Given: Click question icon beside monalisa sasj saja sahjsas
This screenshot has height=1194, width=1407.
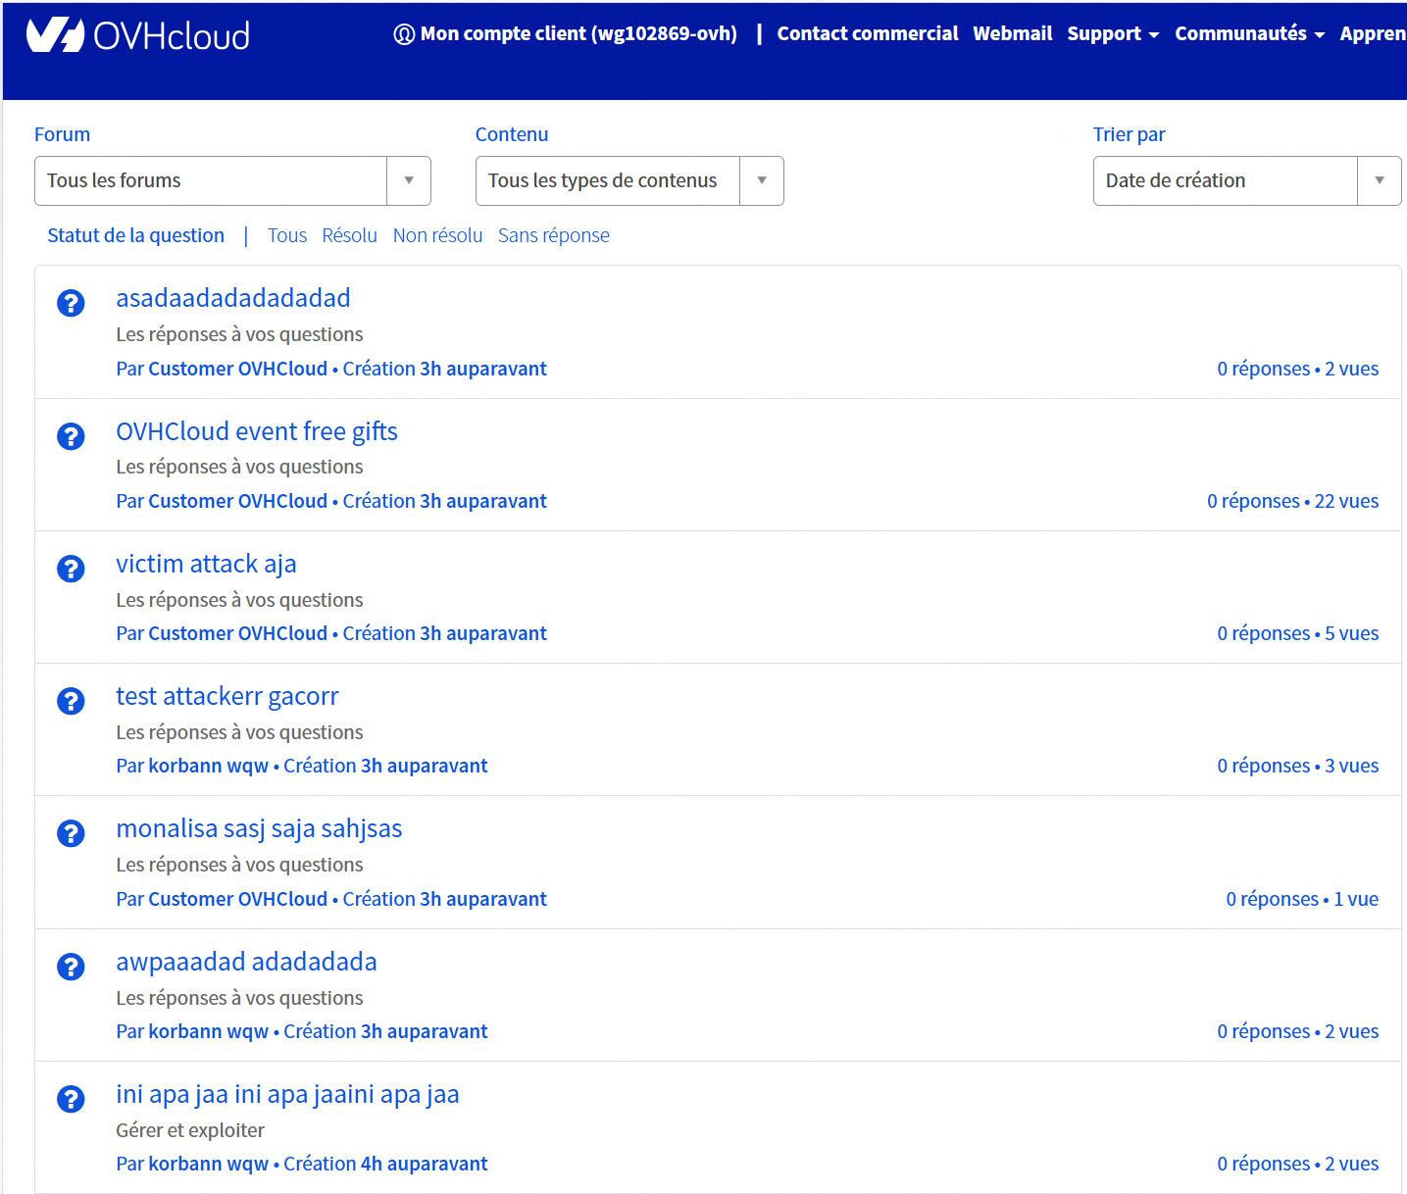Looking at the screenshot, I should click(x=71, y=833).
